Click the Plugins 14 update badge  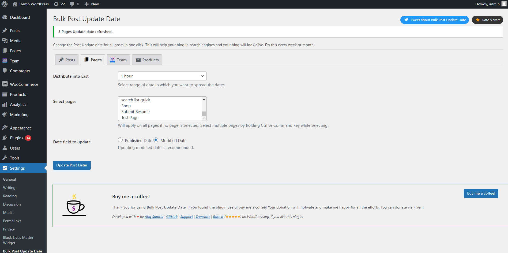28,138
